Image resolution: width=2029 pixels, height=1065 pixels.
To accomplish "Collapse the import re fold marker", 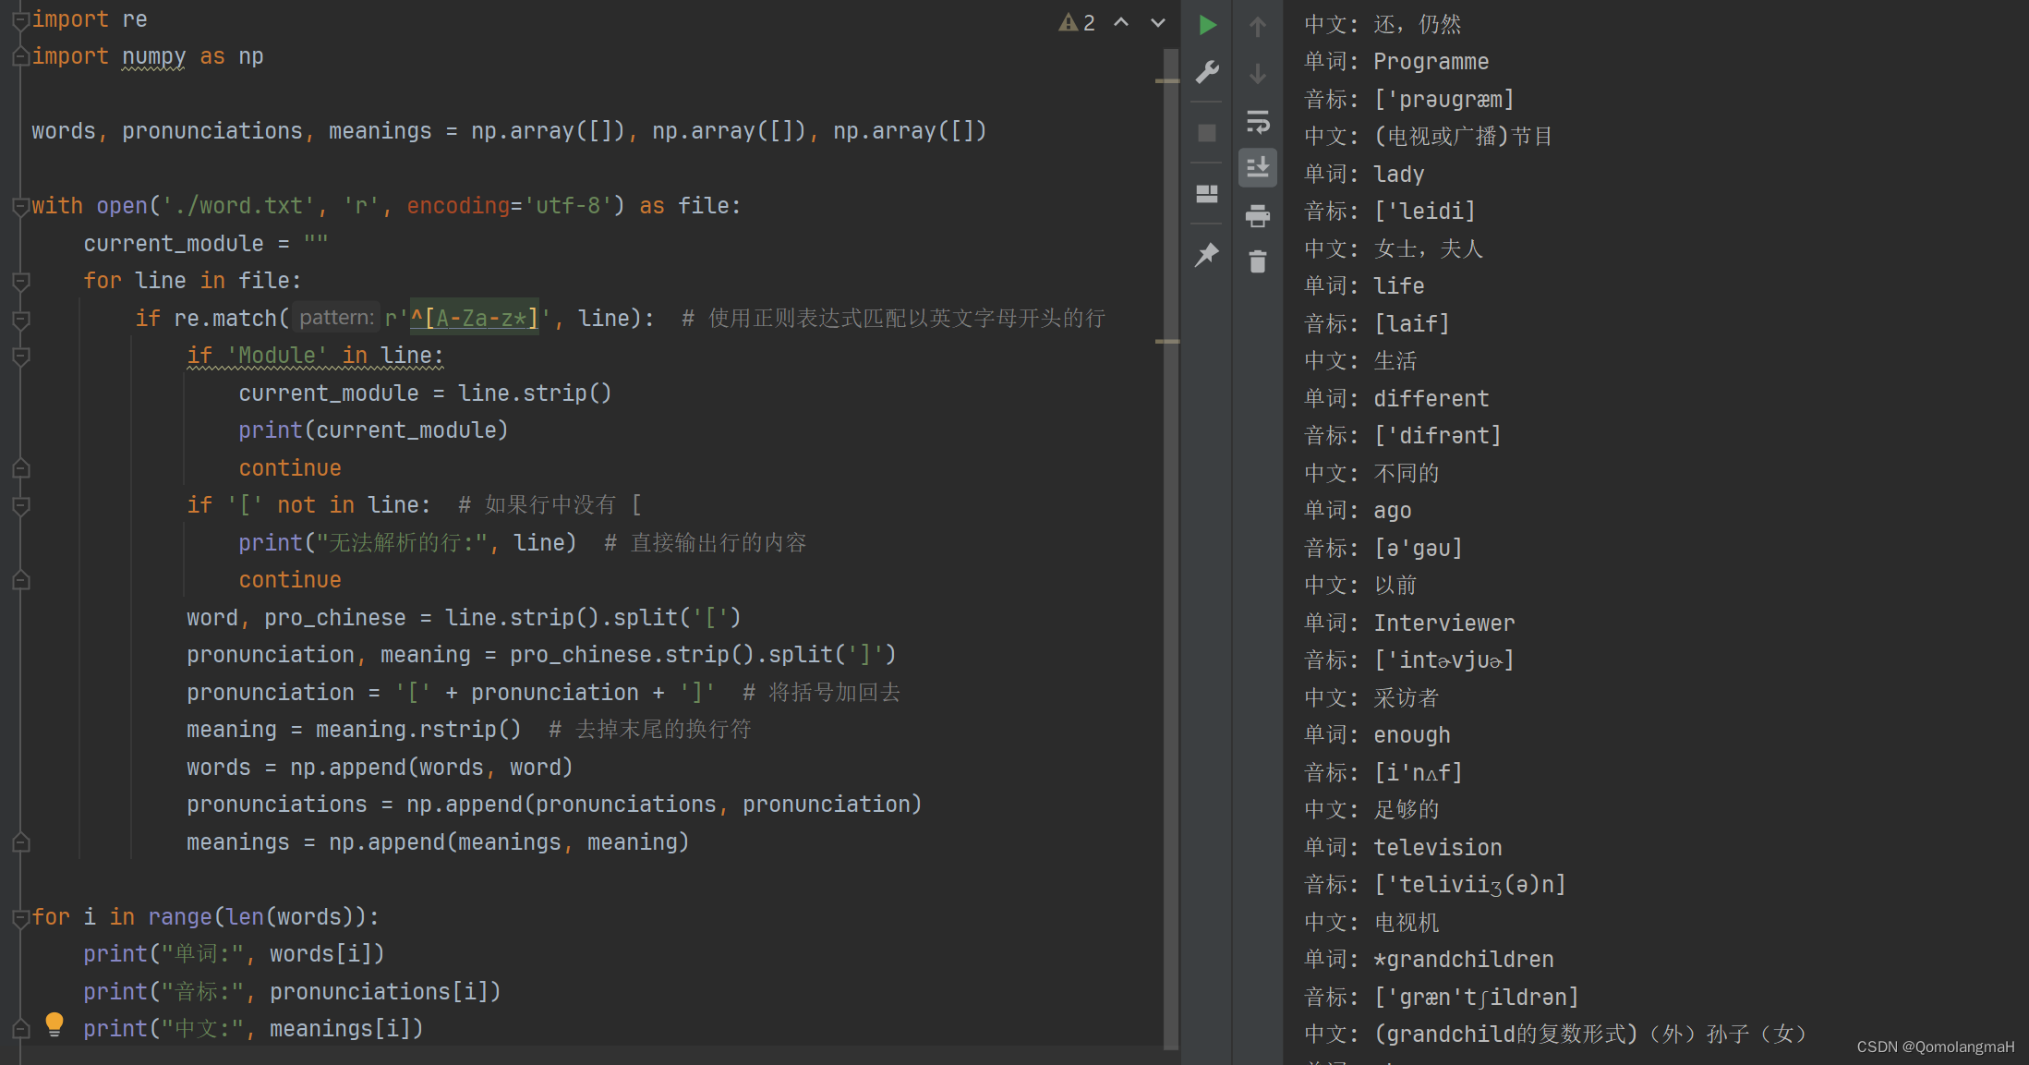I will click(20, 21).
